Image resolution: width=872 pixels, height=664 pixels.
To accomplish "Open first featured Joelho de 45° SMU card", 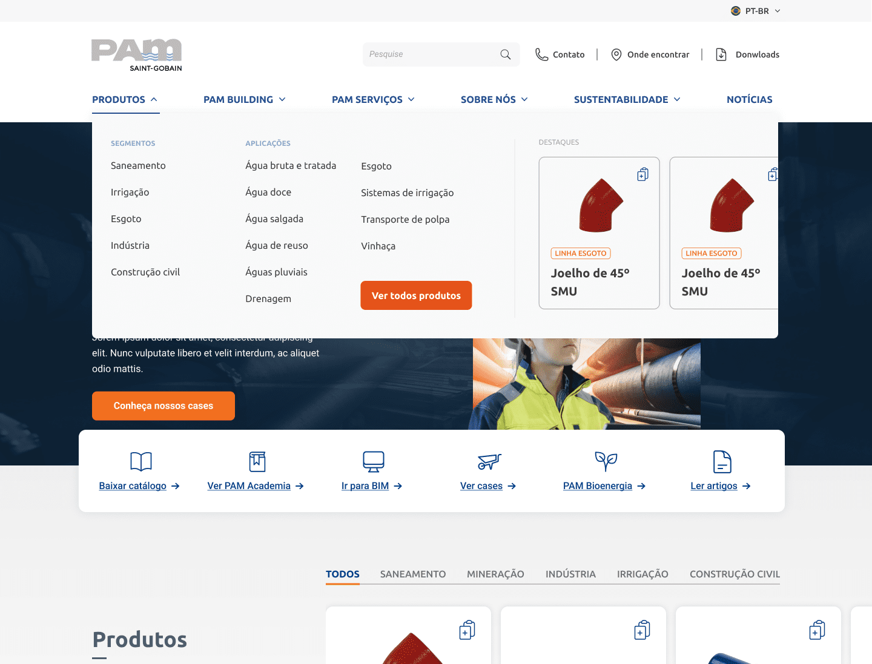I will (599, 233).
